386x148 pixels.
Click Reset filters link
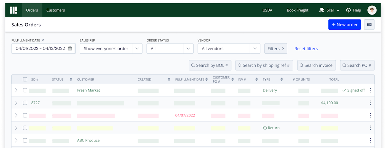click(306, 49)
